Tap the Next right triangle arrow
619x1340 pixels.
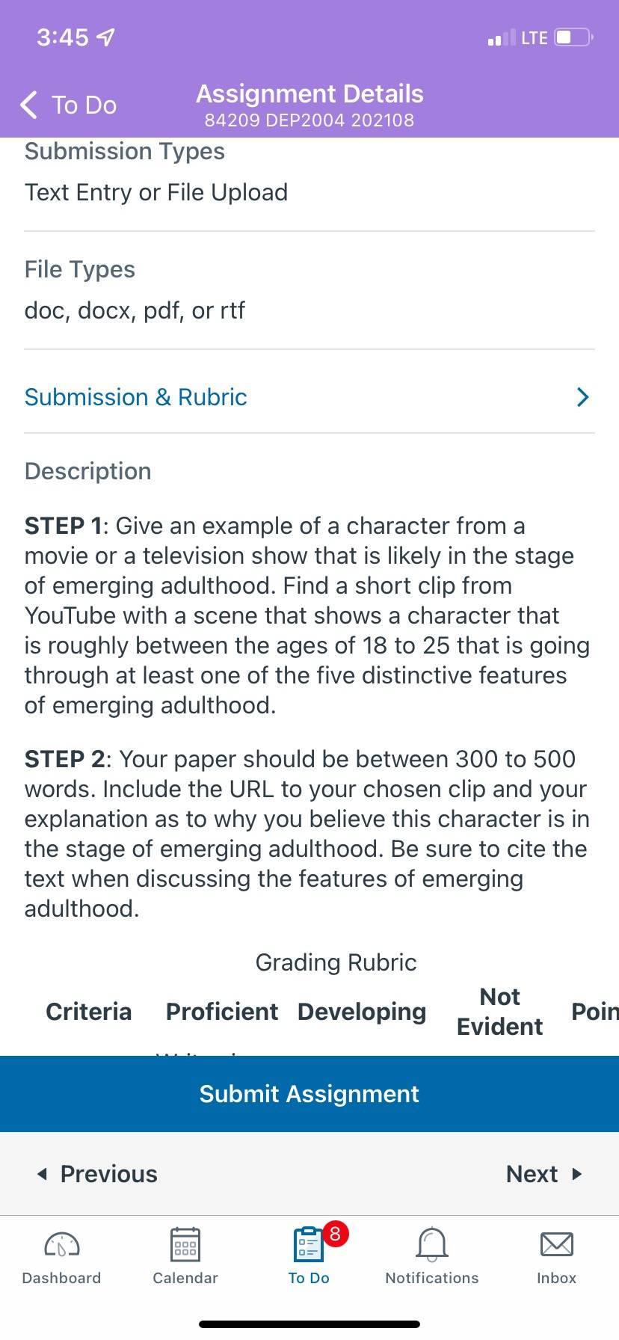click(576, 1174)
